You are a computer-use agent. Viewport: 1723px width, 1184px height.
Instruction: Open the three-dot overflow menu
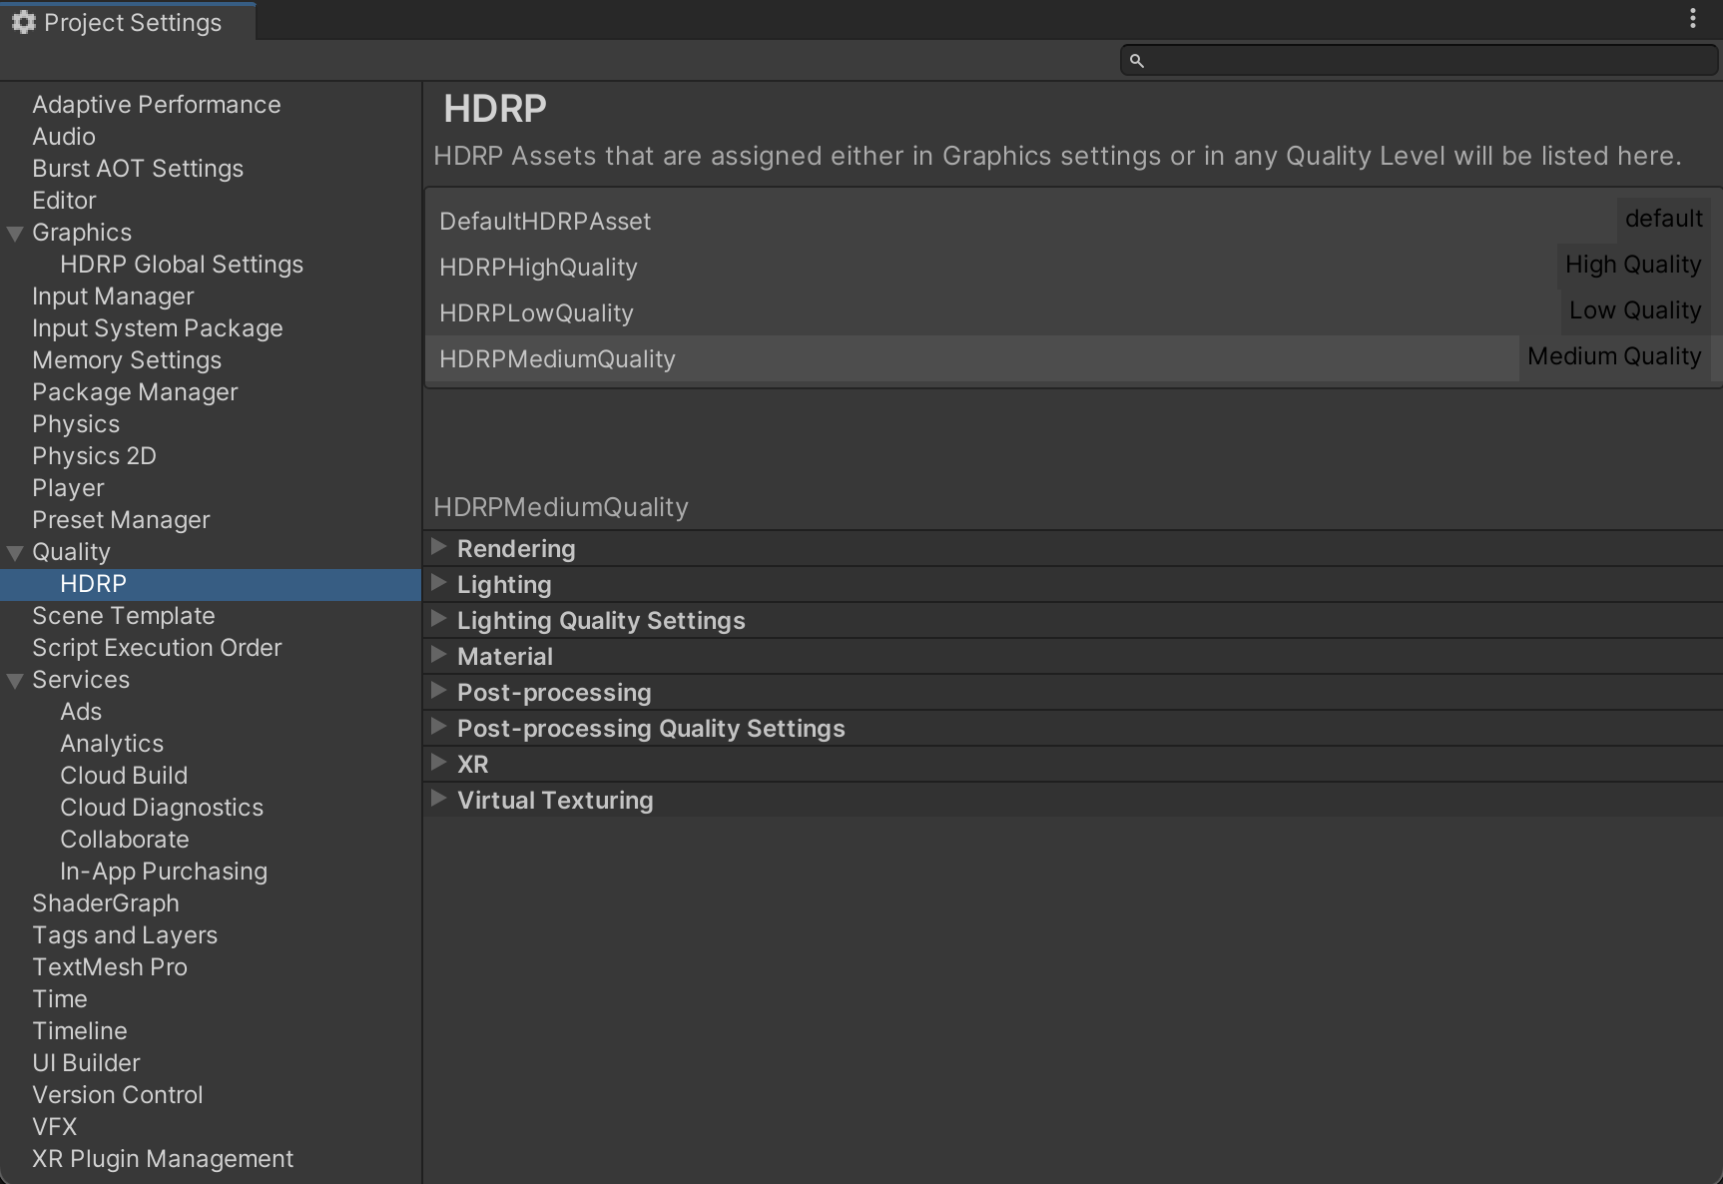point(1693,17)
